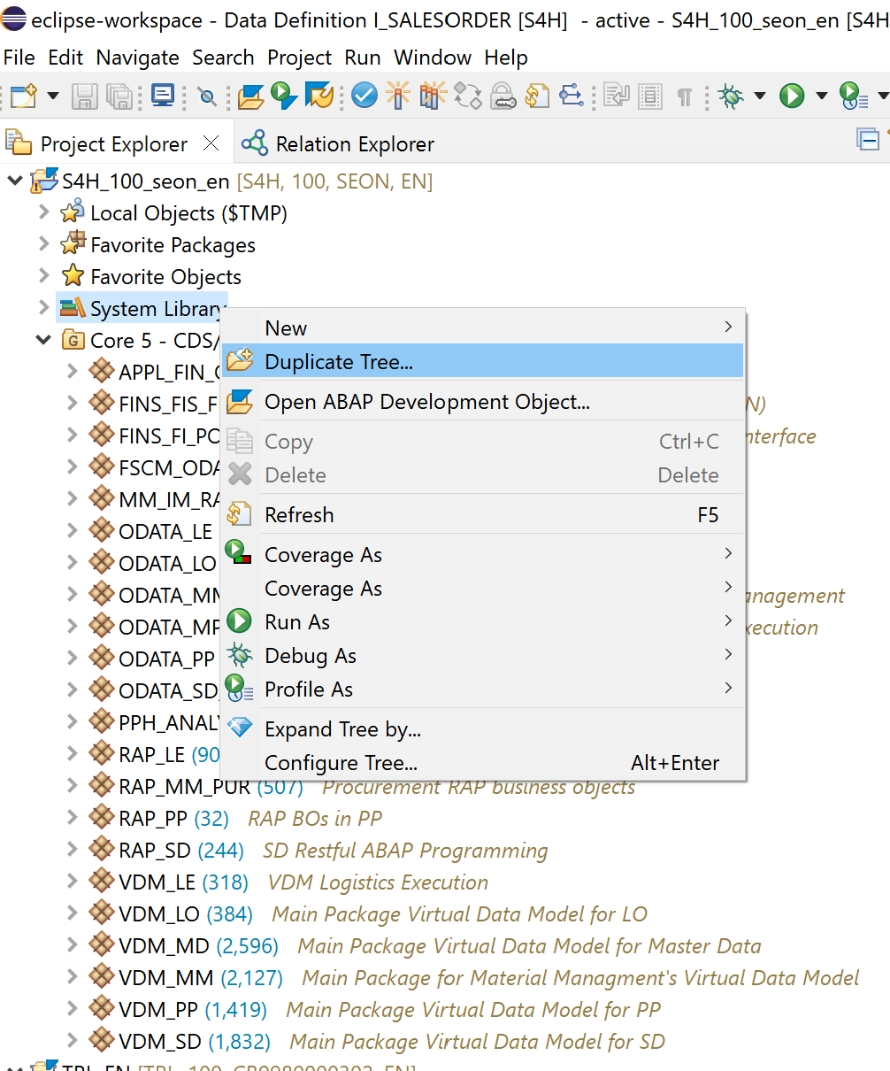The width and height of the screenshot is (890, 1071).
Task: Expand the VDM_SD package node
Action: click(x=72, y=1041)
